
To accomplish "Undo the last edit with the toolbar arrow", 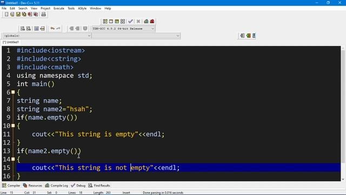I will pyautogui.click(x=52, y=29).
